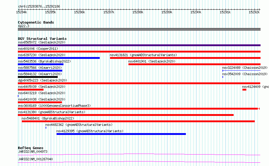This screenshot has width=269, height=166.
Task: Click the nsv3224089 (Chaisson2019) label
Action: pyautogui.click(x=245, y=68)
